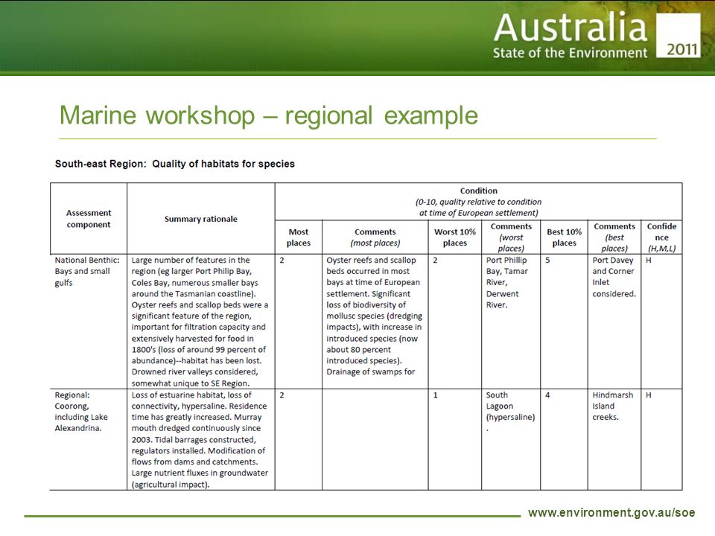Click the 'Condition' header text
This screenshot has width=715, height=536.
click(x=478, y=191)
